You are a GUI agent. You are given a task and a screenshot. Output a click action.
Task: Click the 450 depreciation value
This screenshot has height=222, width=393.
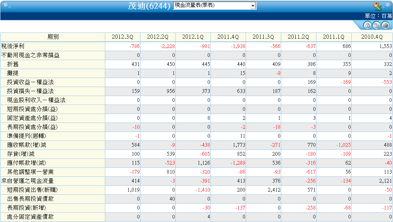pos(171,64)
